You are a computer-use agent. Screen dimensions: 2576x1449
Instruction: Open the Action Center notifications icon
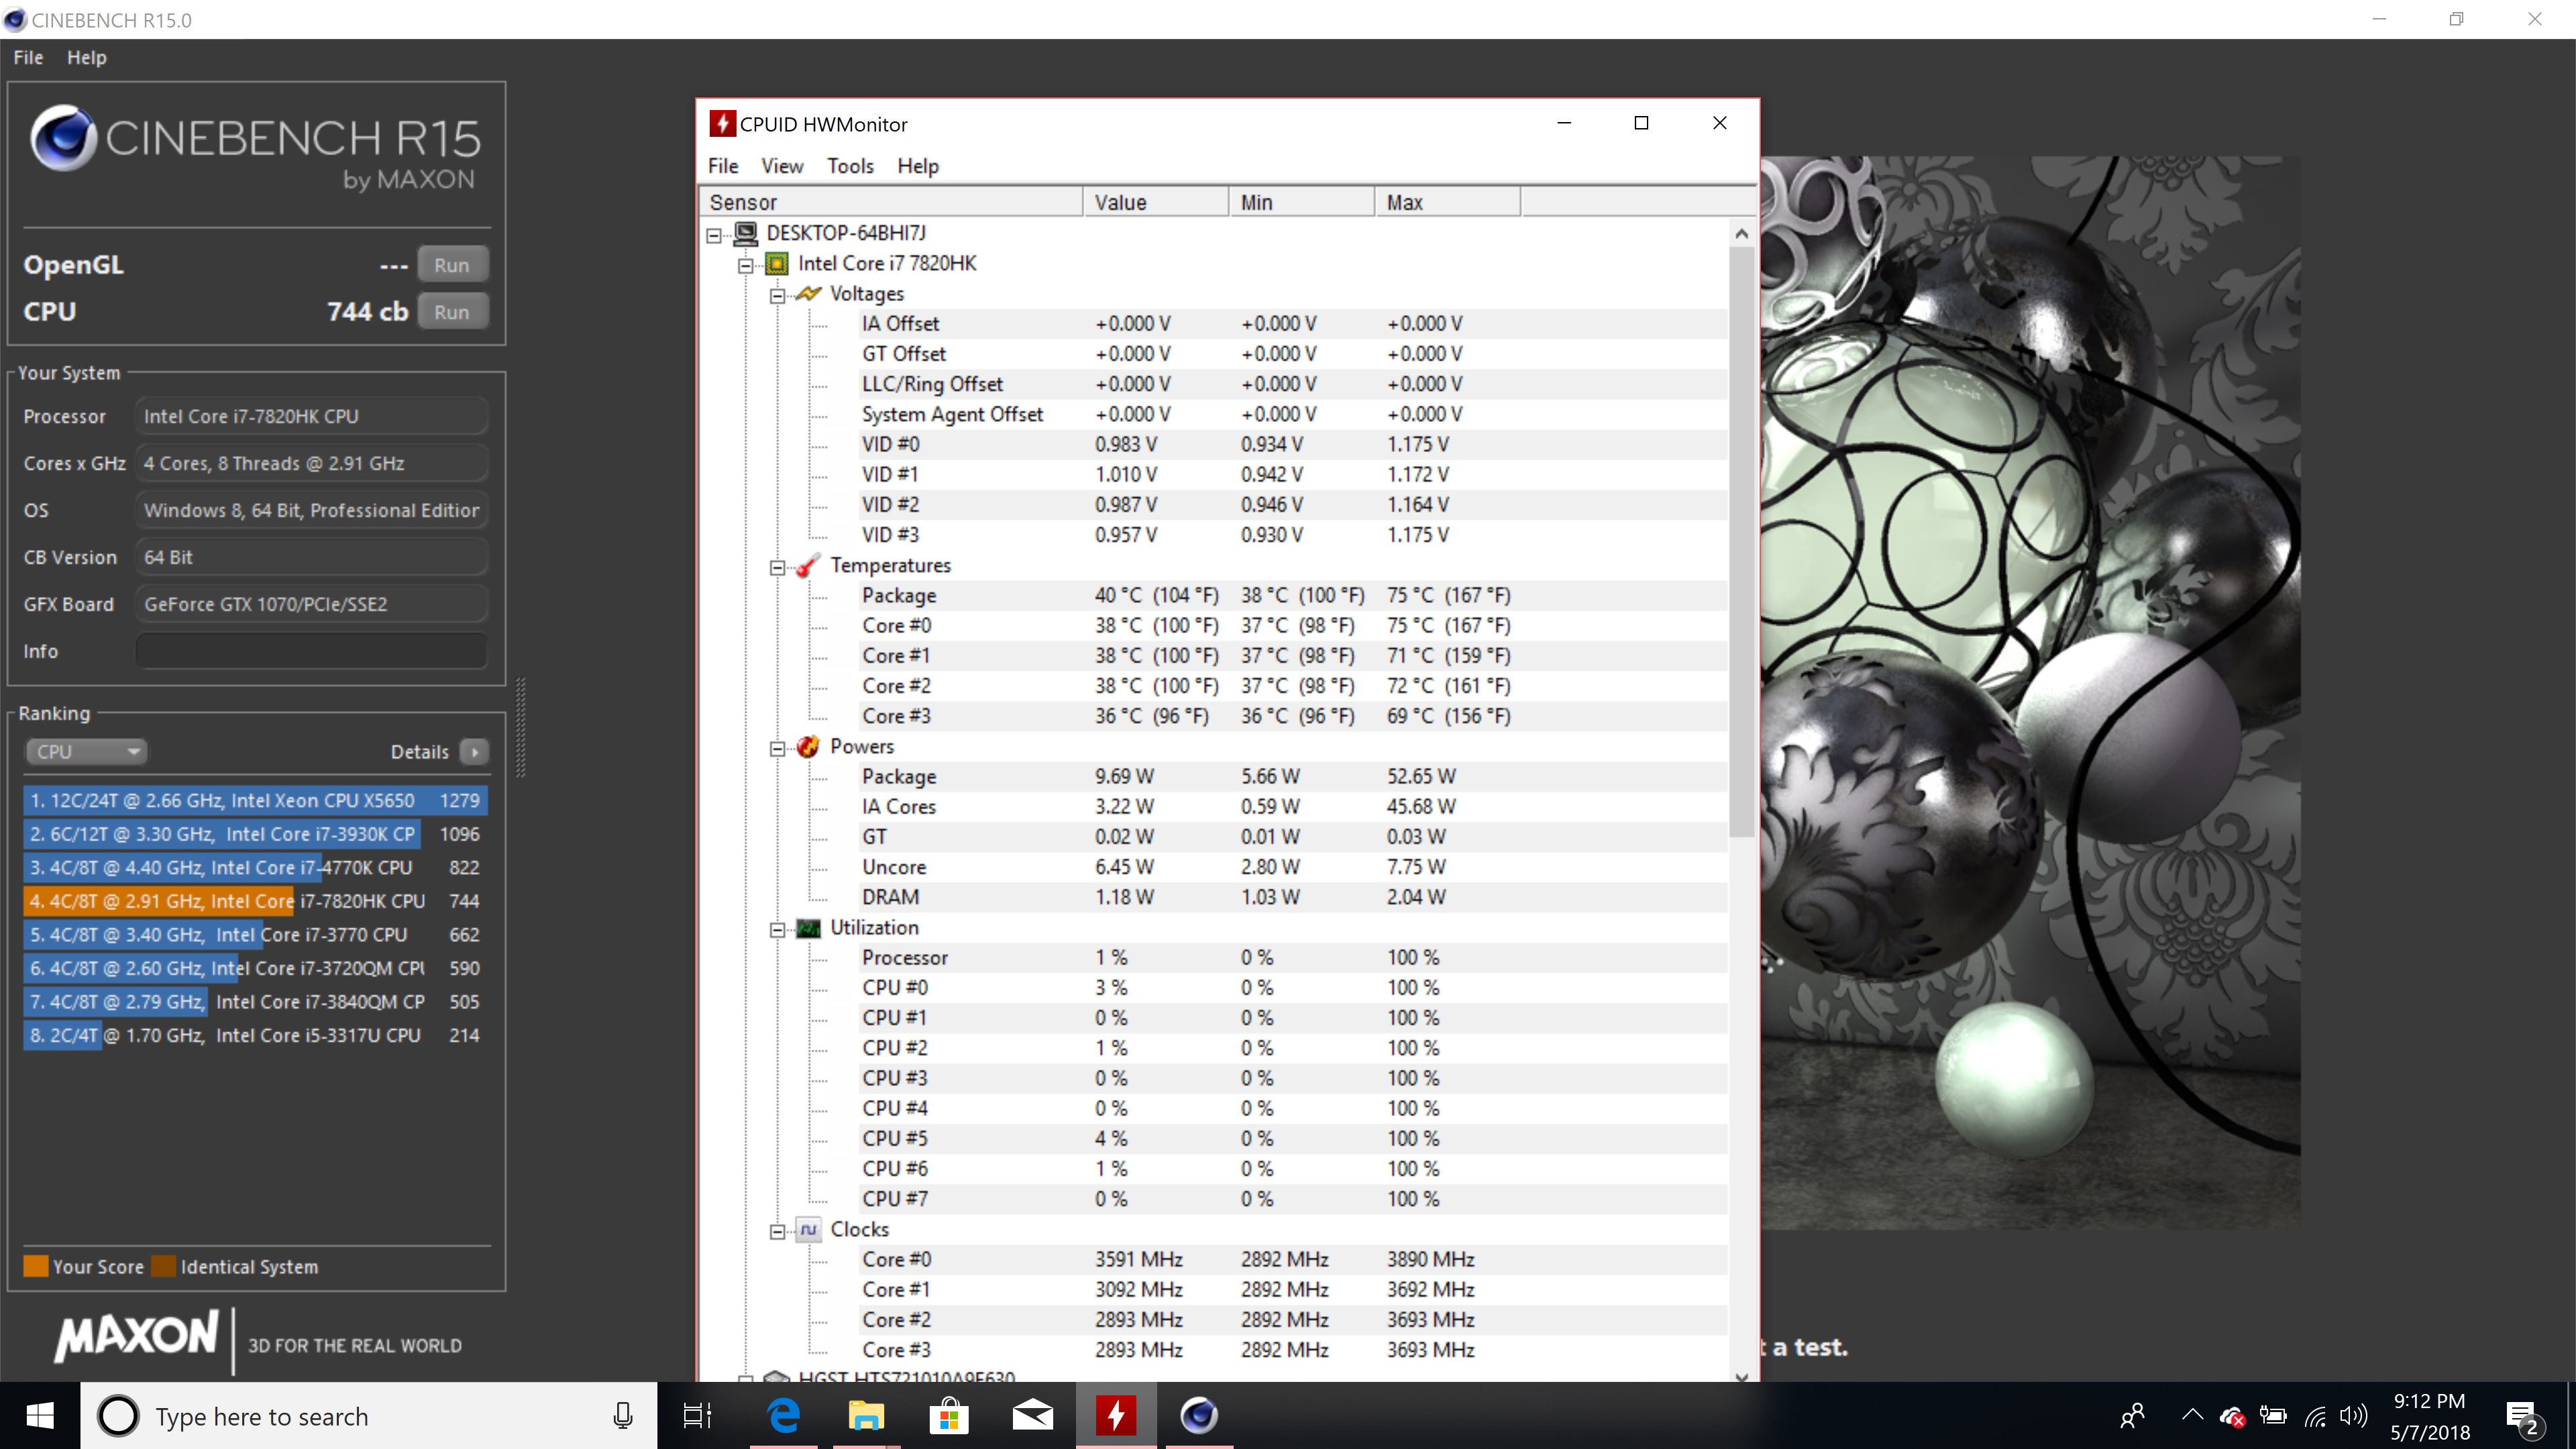tap(2522, 1416)
